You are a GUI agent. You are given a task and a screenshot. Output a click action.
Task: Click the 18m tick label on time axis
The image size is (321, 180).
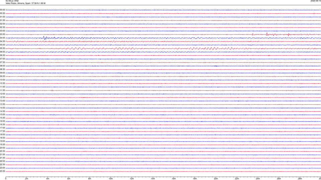tap(195, 179)
